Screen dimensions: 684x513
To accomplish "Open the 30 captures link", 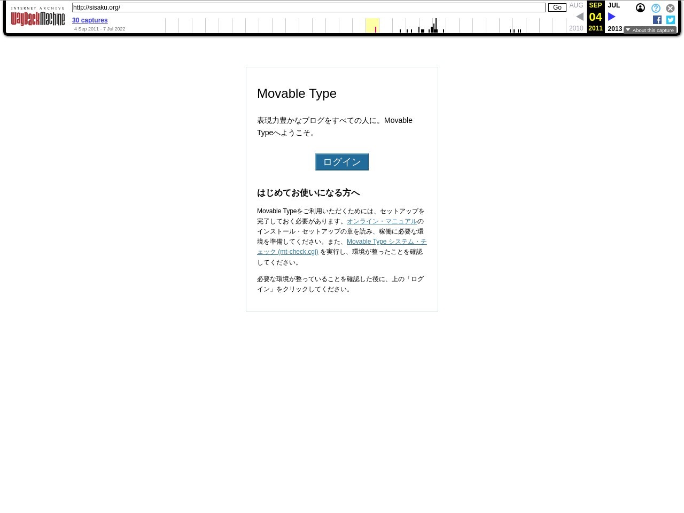I will [x=90, y=20].
